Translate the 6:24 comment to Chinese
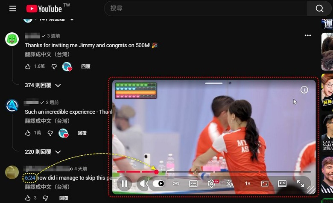Viewport: 333px width, 203px height. coord(47,187)
